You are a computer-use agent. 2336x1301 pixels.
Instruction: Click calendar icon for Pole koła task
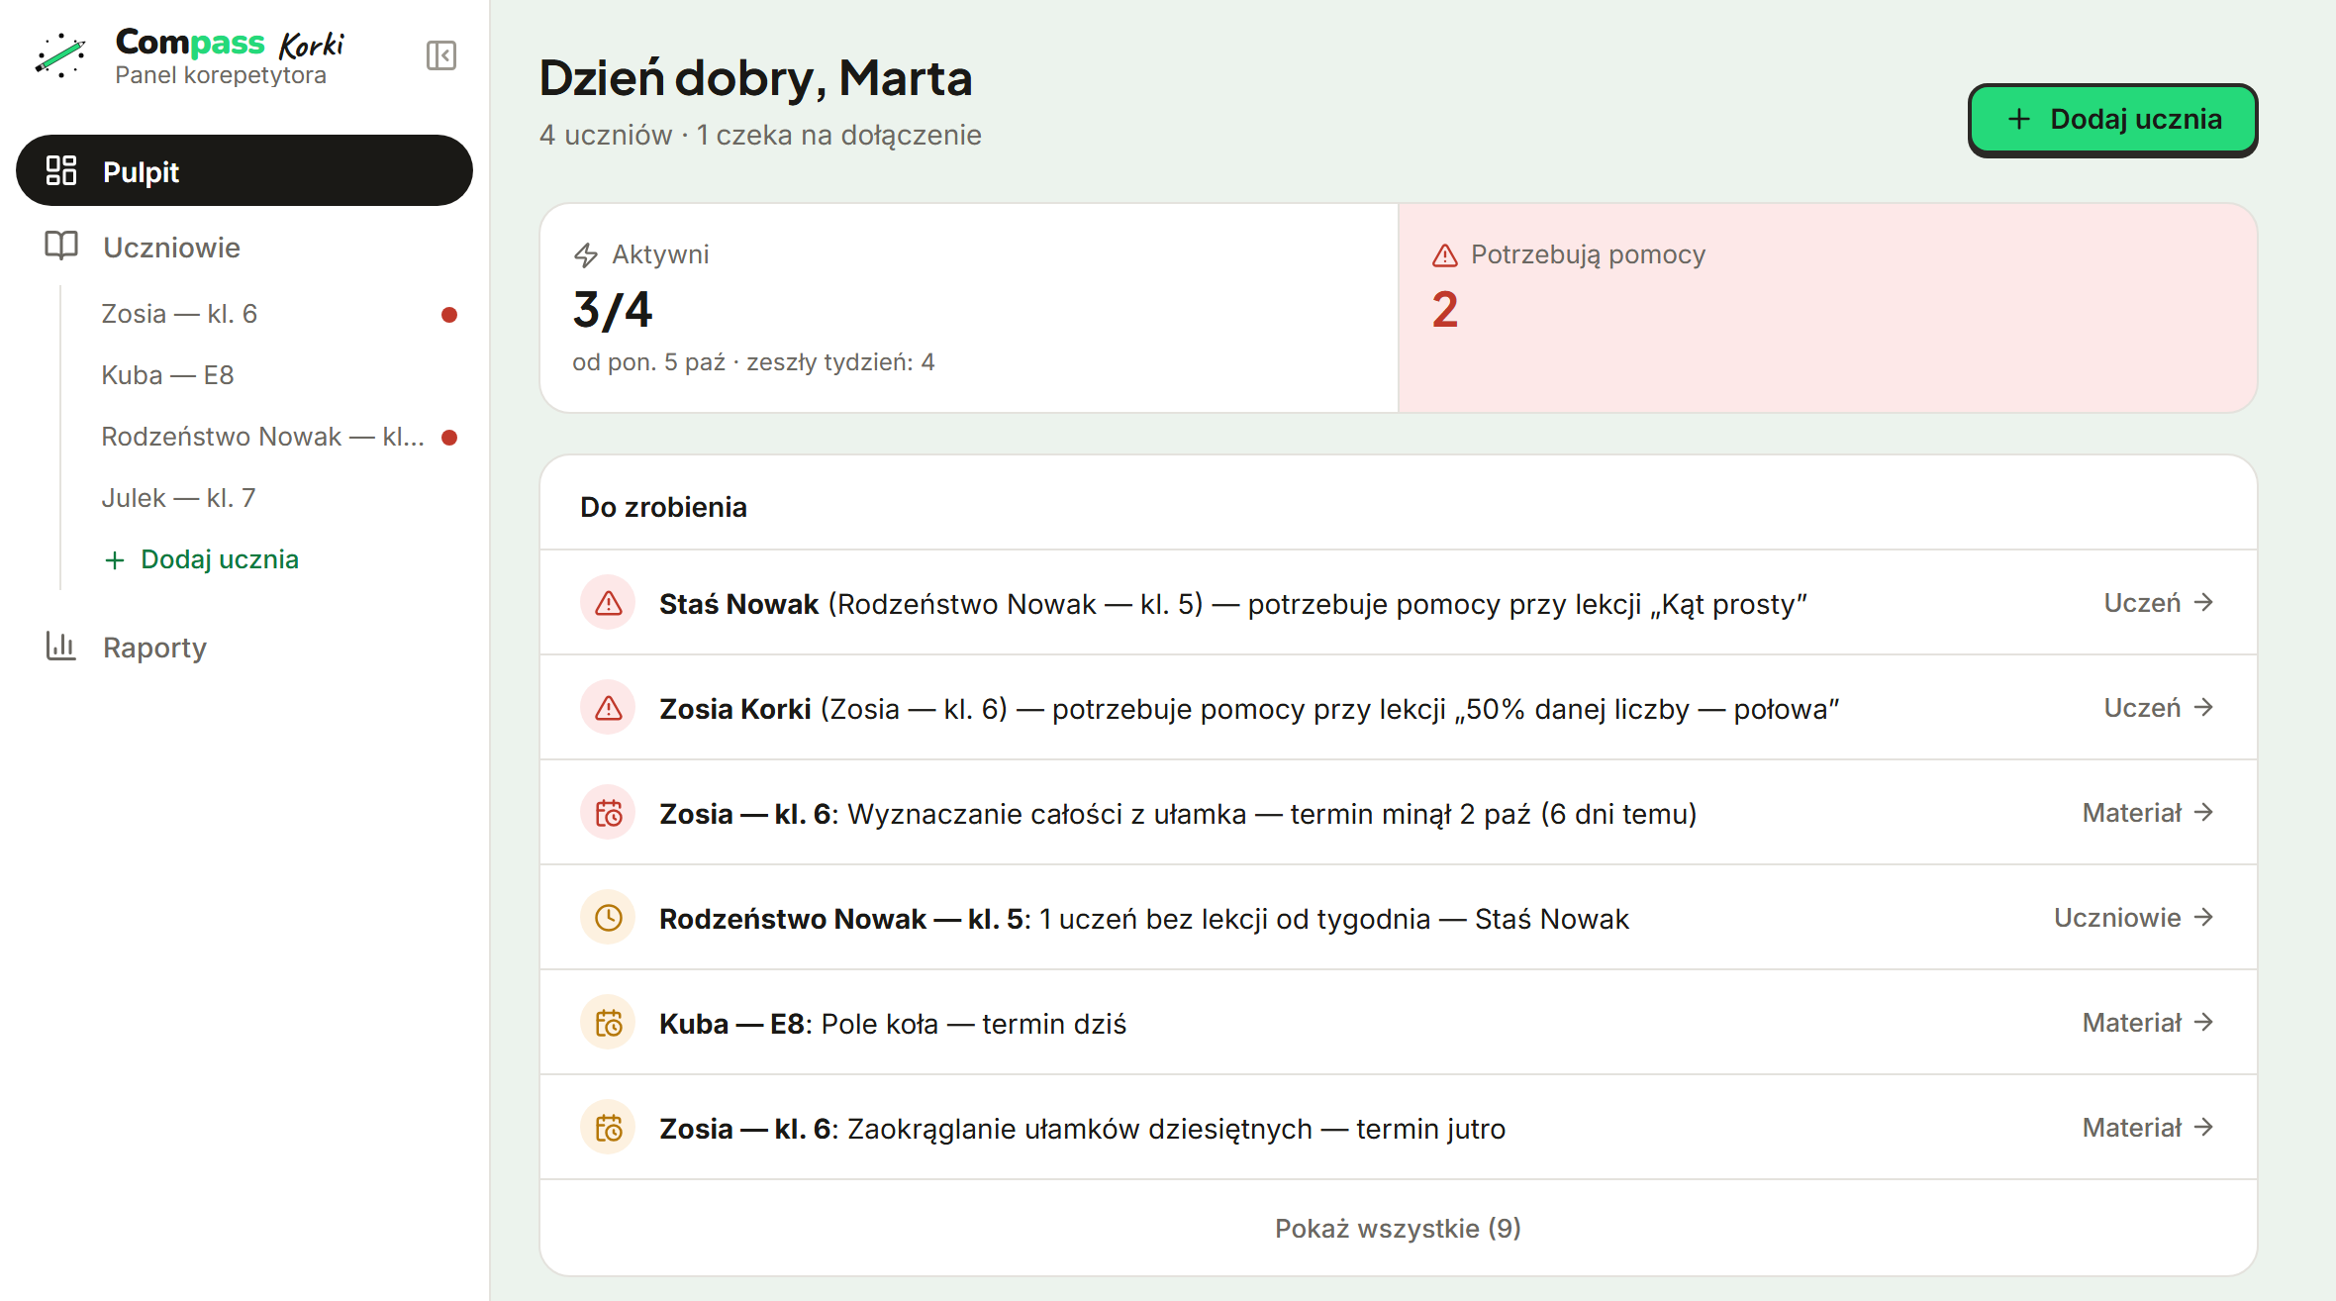[608, 1022]
